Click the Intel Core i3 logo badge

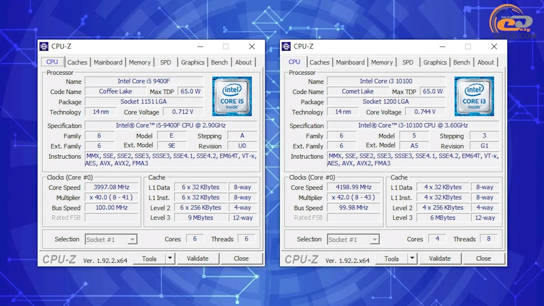pyautogui.click(x=474, y=96)
